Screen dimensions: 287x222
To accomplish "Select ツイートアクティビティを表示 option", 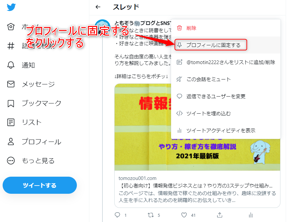I will (x=226, y=130).
